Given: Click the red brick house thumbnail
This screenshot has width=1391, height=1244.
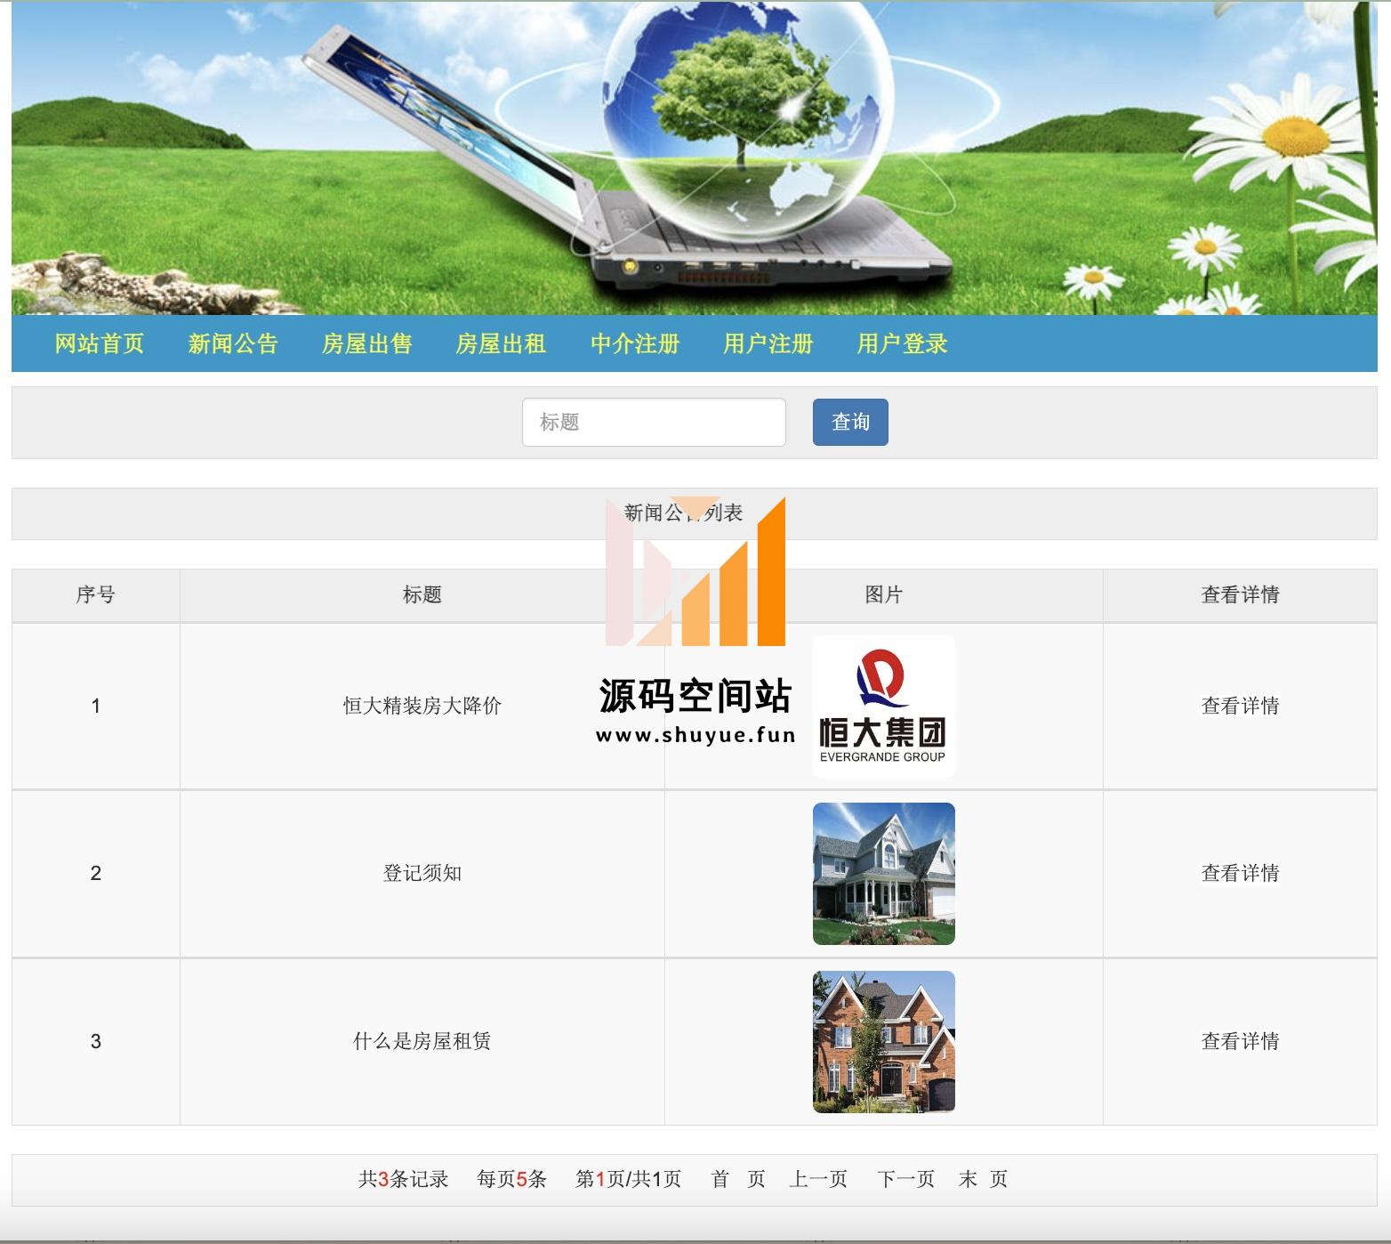Looking at the screenshot, I should click(883, 1042).
